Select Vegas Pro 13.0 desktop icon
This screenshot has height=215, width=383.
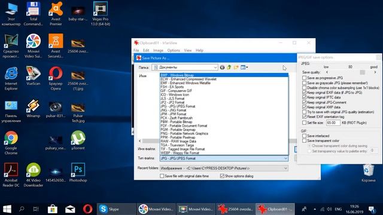tap(101, 14)
